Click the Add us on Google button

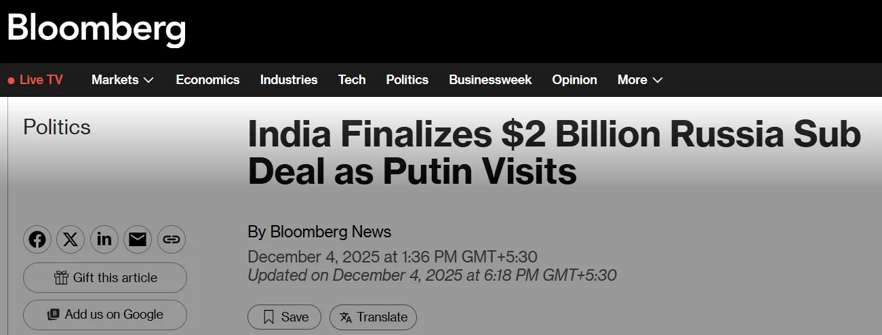105,315
